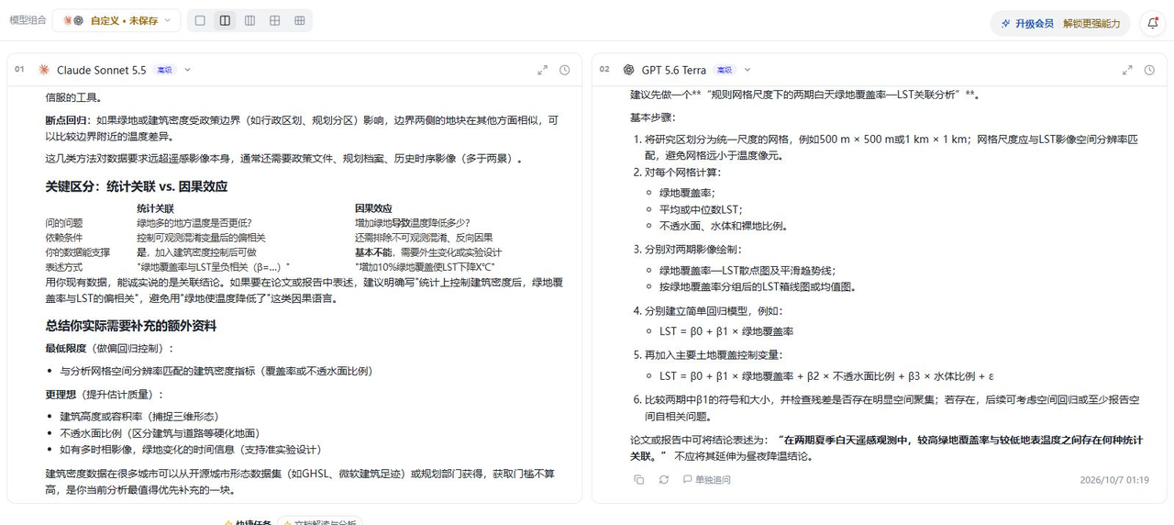Click the 基本步骤： text in the GPT panel
The image size is (1174, 525).
[652, 117]
